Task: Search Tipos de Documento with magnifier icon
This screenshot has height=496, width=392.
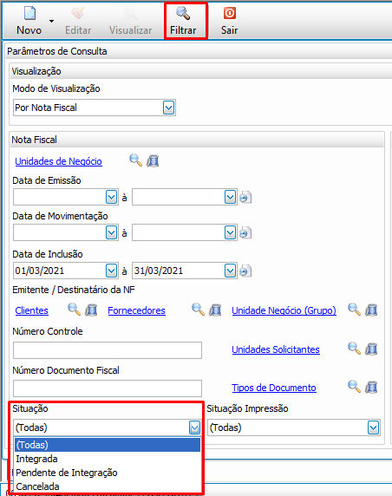Action: tap(355, 386)
